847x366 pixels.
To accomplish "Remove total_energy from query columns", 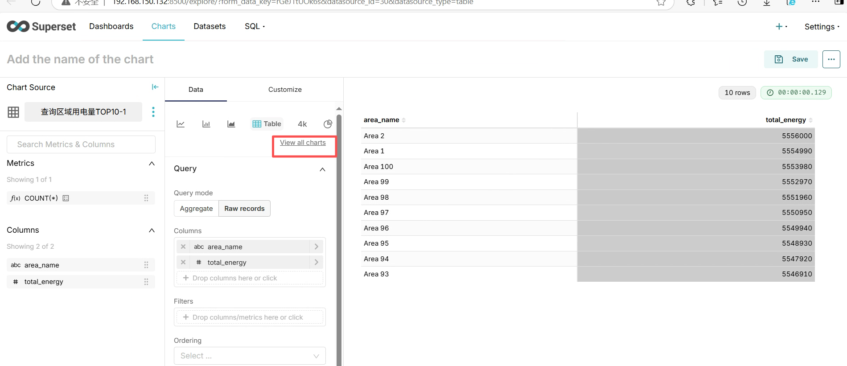I will click(x=183, y=262).
